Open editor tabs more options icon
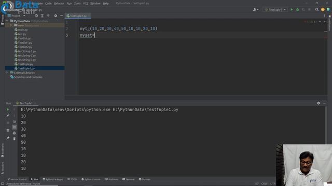332x186 pixels. pos(324,16)
